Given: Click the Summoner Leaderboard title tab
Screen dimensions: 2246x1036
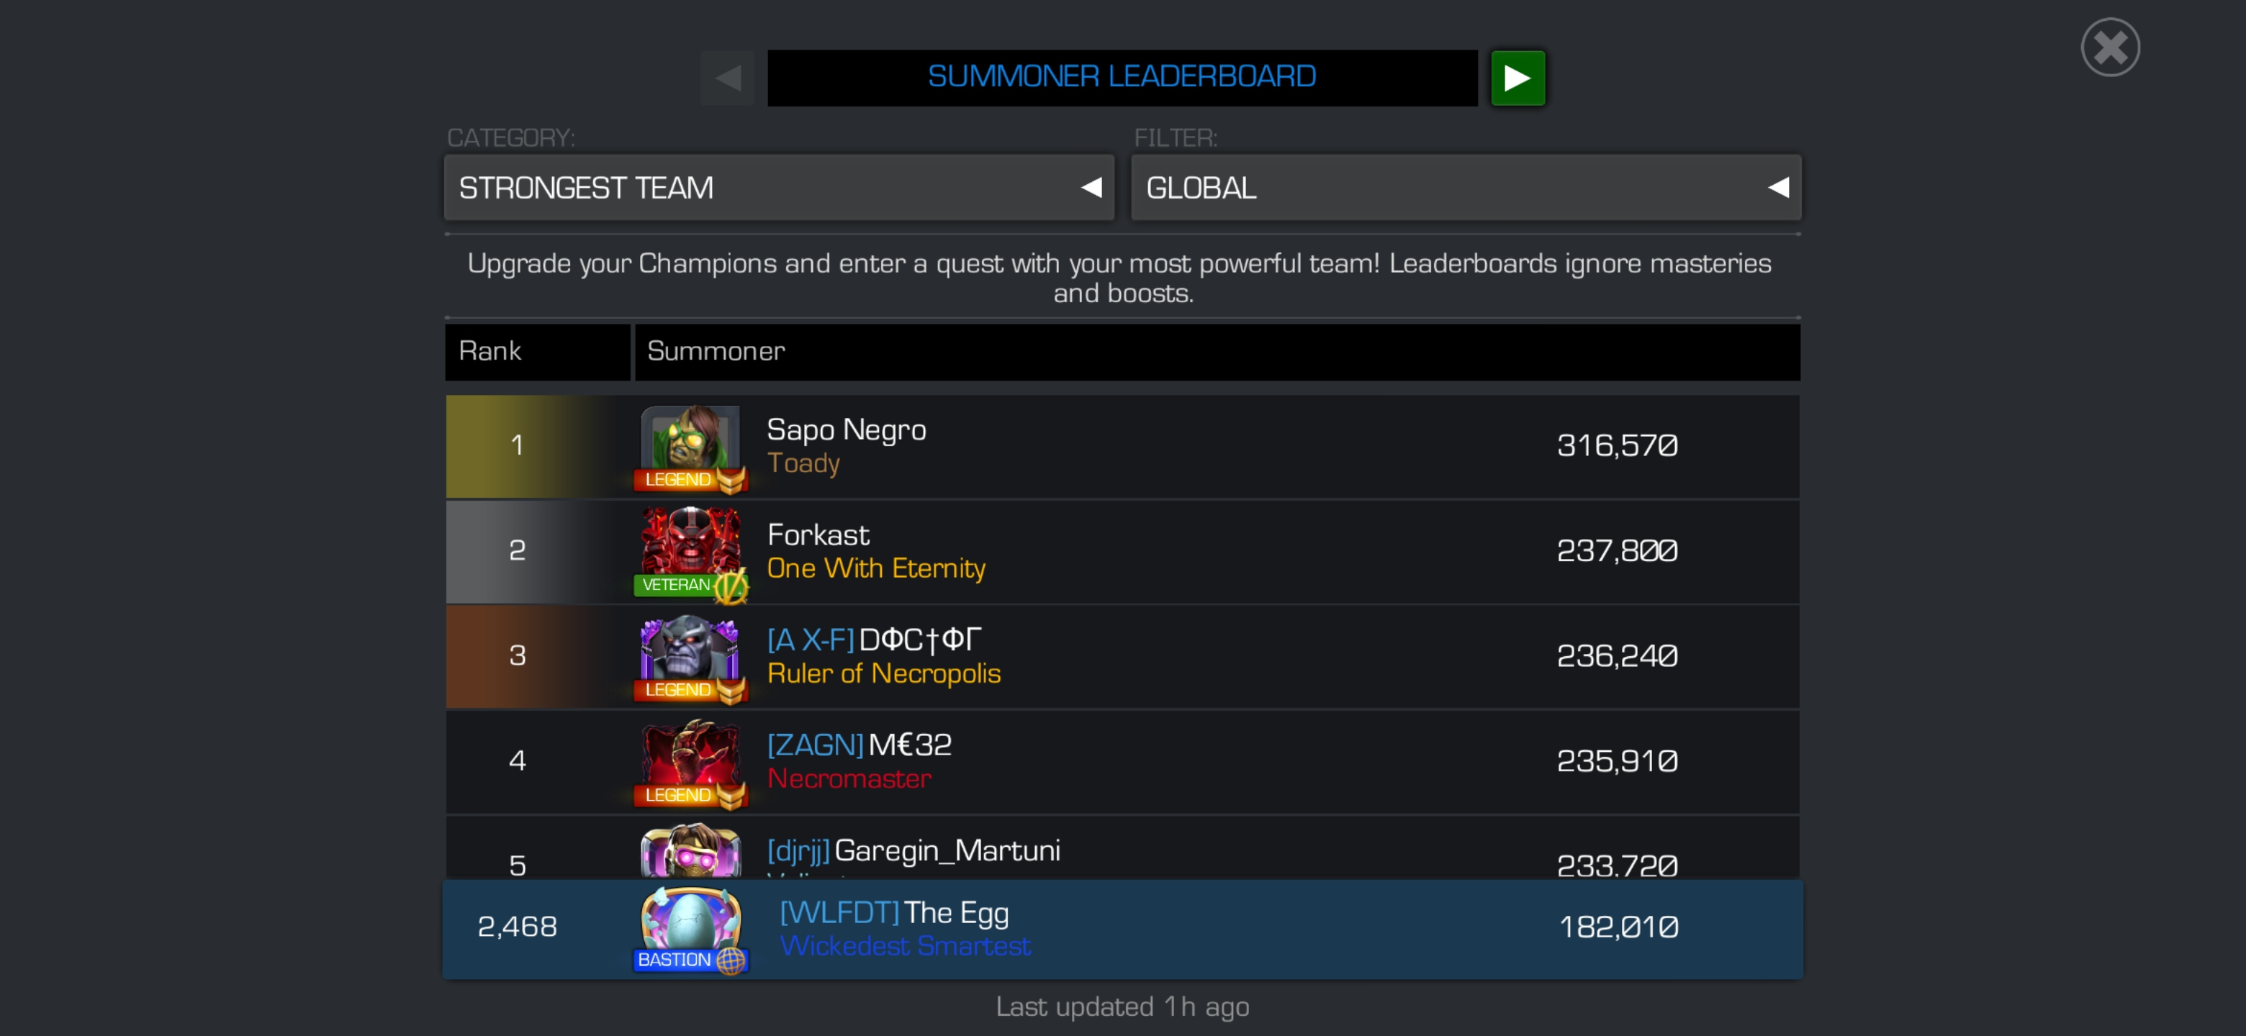Looking at the screenshot, I should click(1122, 78).
